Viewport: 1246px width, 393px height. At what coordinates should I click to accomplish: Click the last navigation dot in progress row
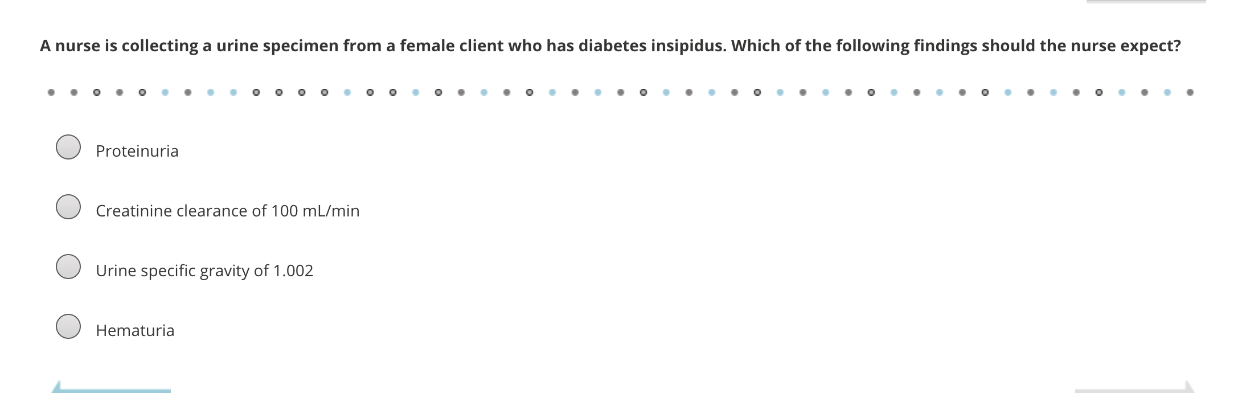1190,91
